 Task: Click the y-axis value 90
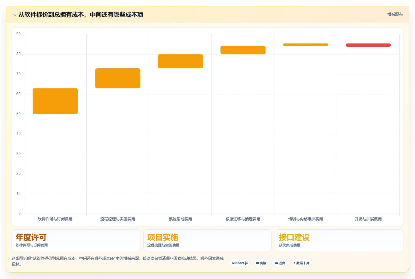click(18, 34)
